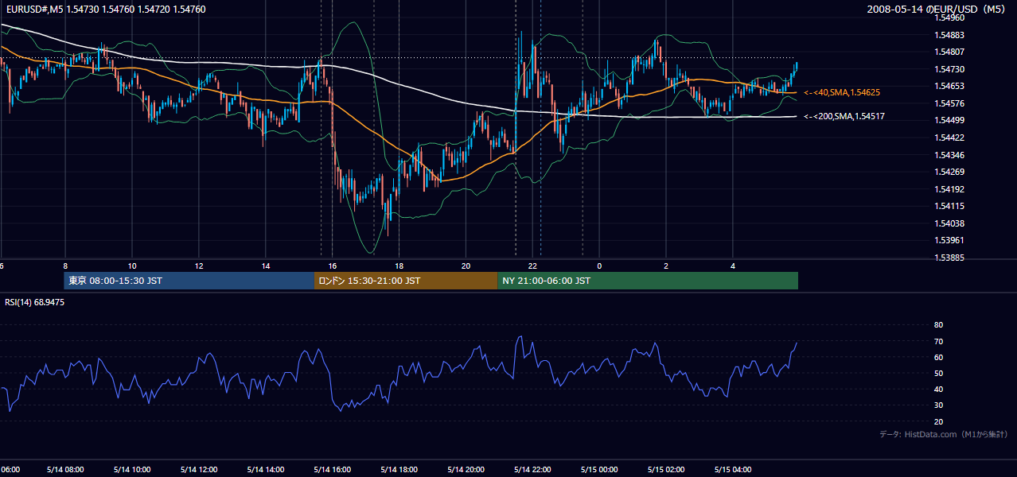The image size is (1017, 477).
Task: Click the 5/14 08:00 date label
Action: [65, 469]
